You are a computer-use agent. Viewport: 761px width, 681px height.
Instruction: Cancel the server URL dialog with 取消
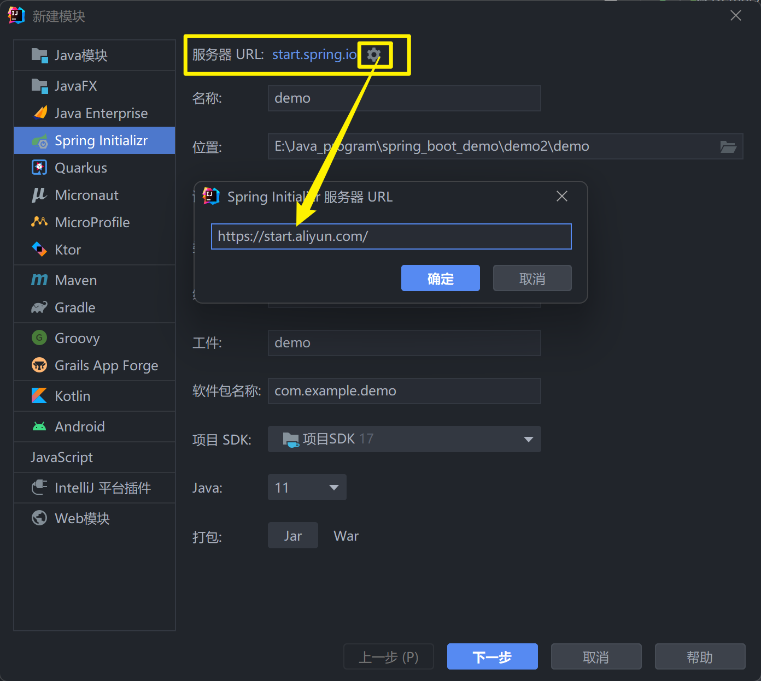pos(532,279)
